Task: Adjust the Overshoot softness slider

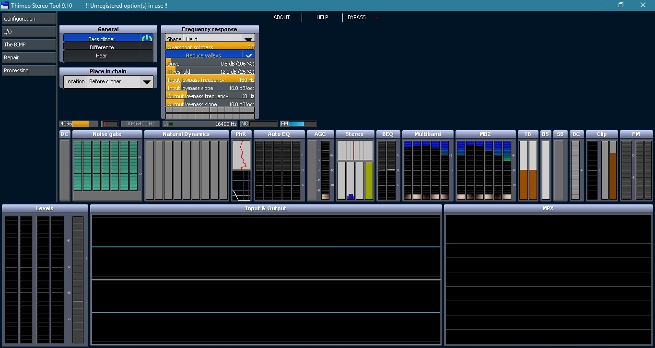Action: point(210,47)
